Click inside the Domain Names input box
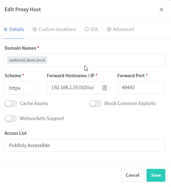The width and height of the screenshot is (171, 187). [x=85, y=60]
